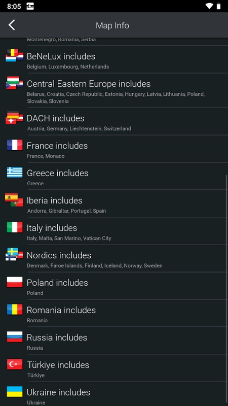
Task: Tap the Greece flag icon
Action: (15, 173)
